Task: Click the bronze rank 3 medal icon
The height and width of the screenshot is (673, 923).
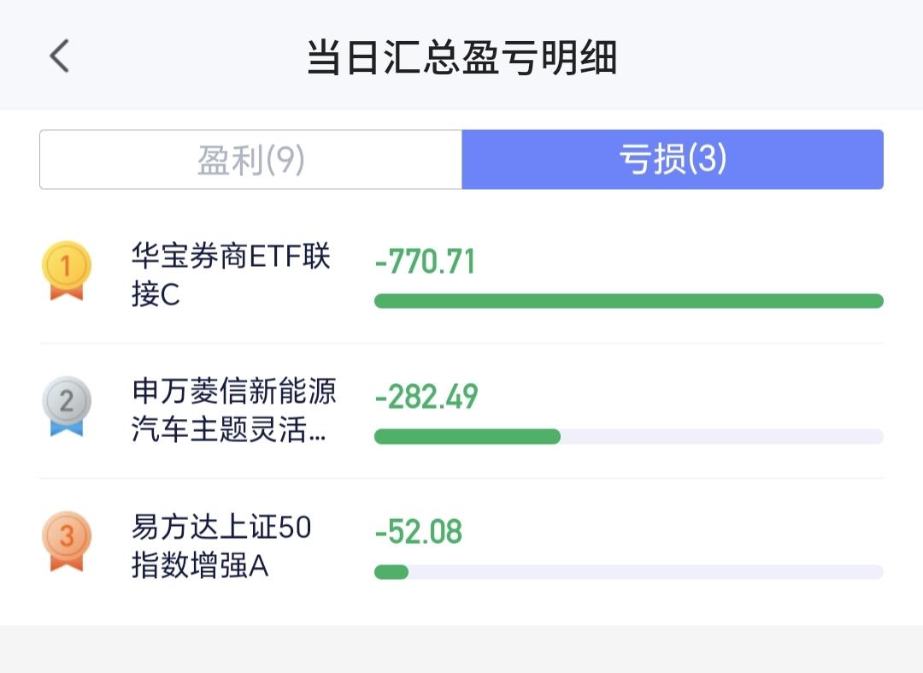Action: (x=67, y=541)
